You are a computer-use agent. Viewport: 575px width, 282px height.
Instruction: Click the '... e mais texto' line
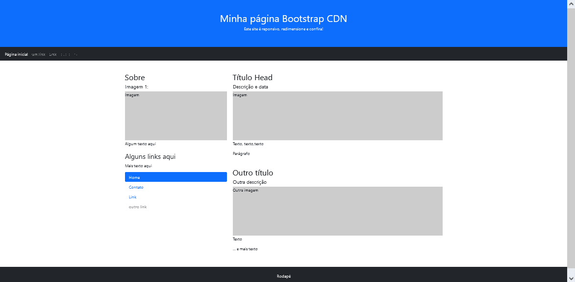click(245, 249)
